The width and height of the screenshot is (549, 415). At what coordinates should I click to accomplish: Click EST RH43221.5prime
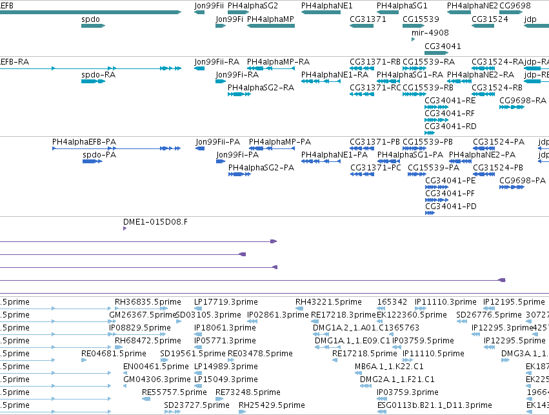(x=299, y=309)
